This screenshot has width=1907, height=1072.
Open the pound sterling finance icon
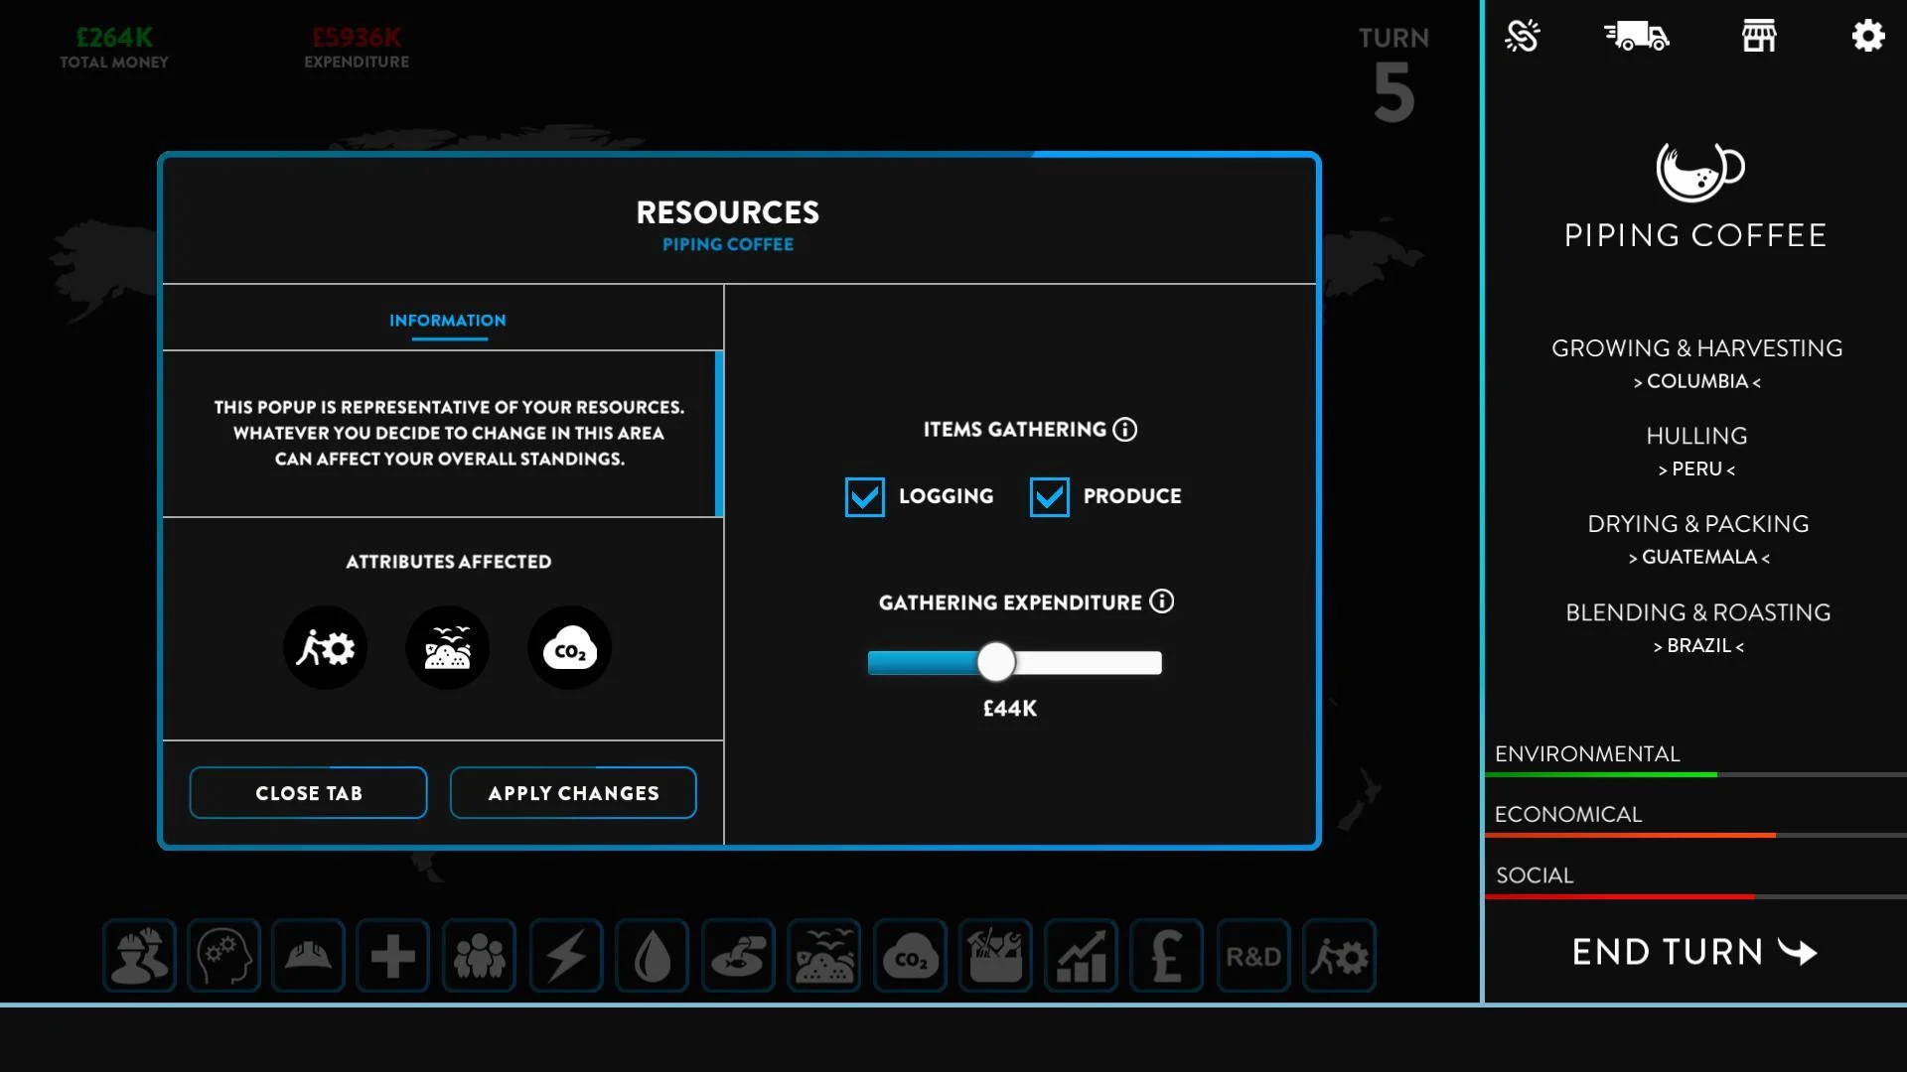pos(1167,956)
